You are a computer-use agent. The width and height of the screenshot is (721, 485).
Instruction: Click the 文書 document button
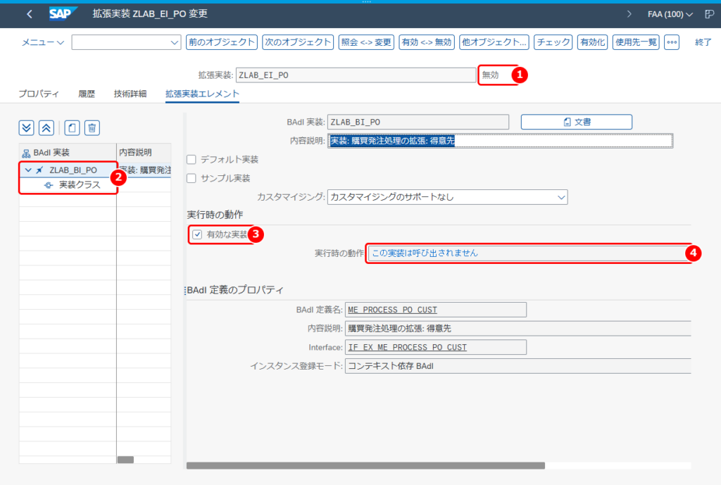coord(576,122)
